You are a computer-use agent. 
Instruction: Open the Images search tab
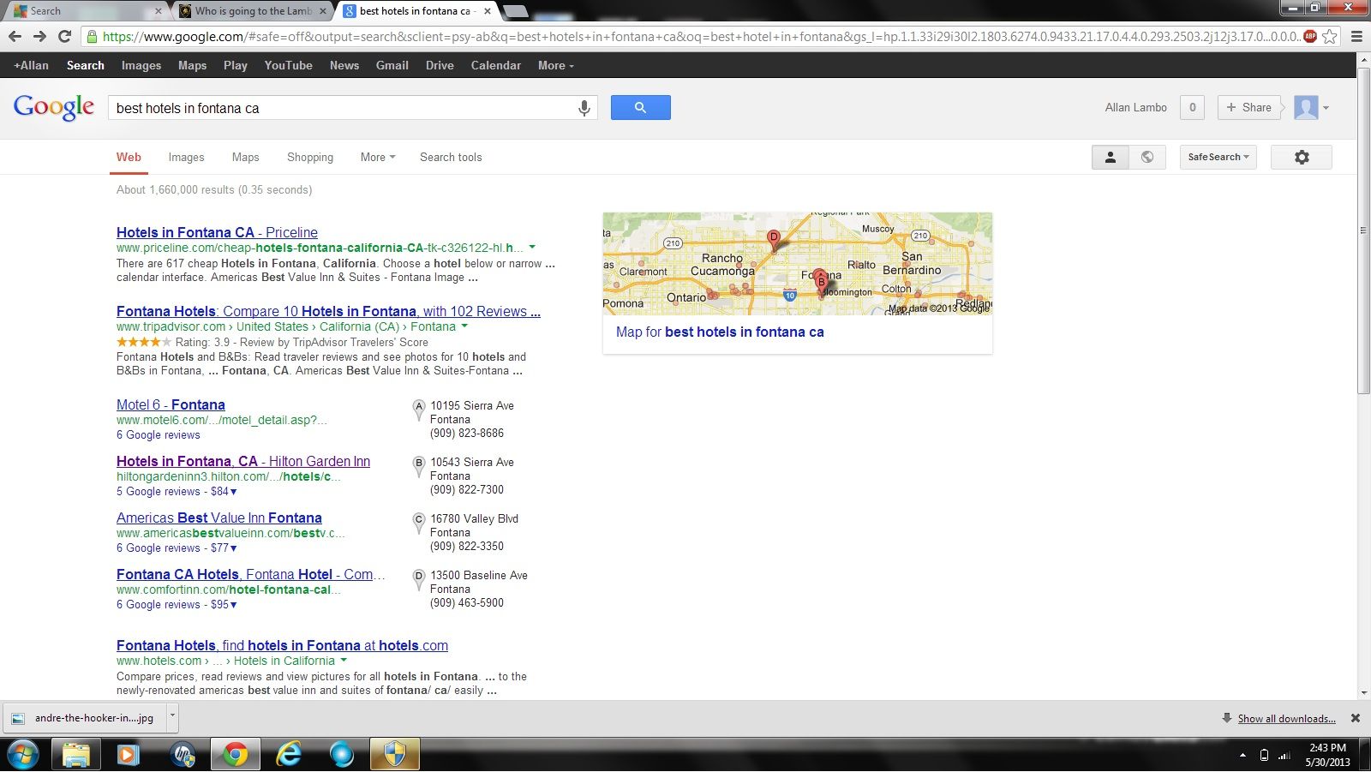coord(186,158)
